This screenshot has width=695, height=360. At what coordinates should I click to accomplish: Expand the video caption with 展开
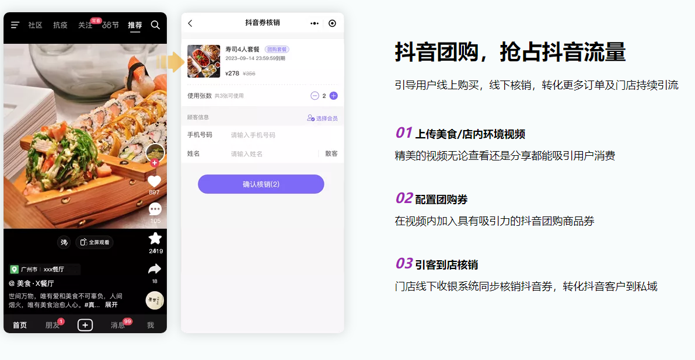point(111,305)
